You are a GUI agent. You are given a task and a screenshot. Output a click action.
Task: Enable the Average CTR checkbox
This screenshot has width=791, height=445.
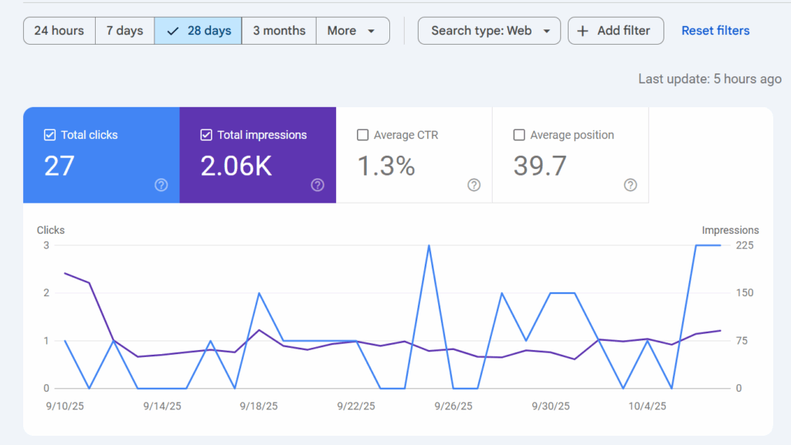(363, 135)
